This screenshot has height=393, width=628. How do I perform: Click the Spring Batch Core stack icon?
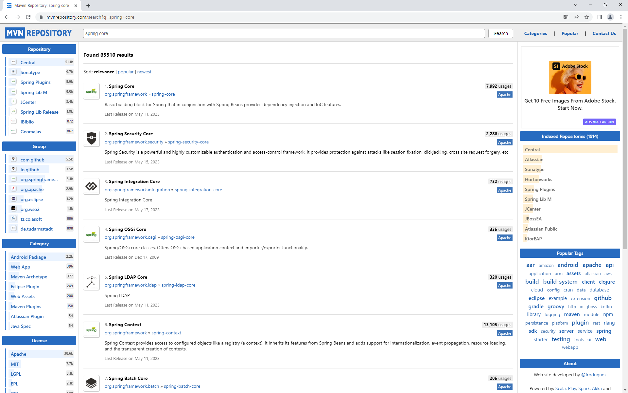(91, 383)
